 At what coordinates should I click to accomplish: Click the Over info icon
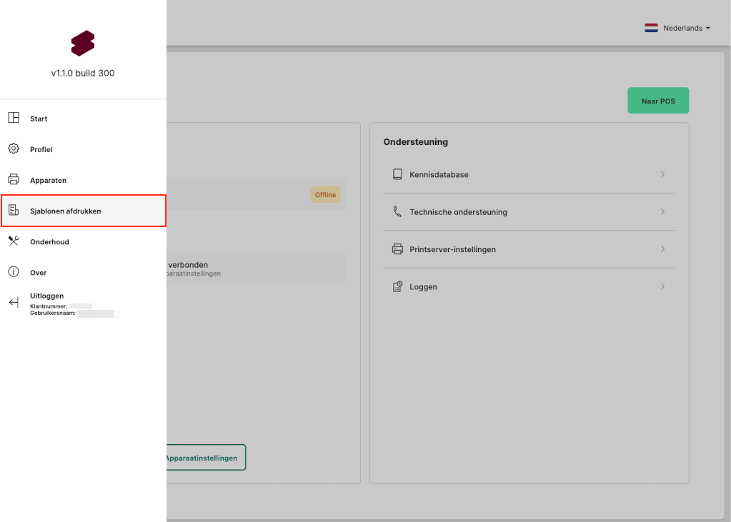pos(14,272)
